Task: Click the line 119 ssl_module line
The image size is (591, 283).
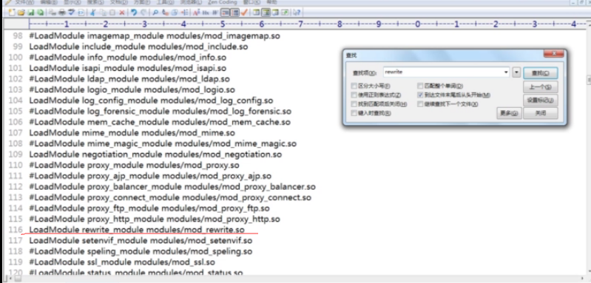Action: pos(122,262)
